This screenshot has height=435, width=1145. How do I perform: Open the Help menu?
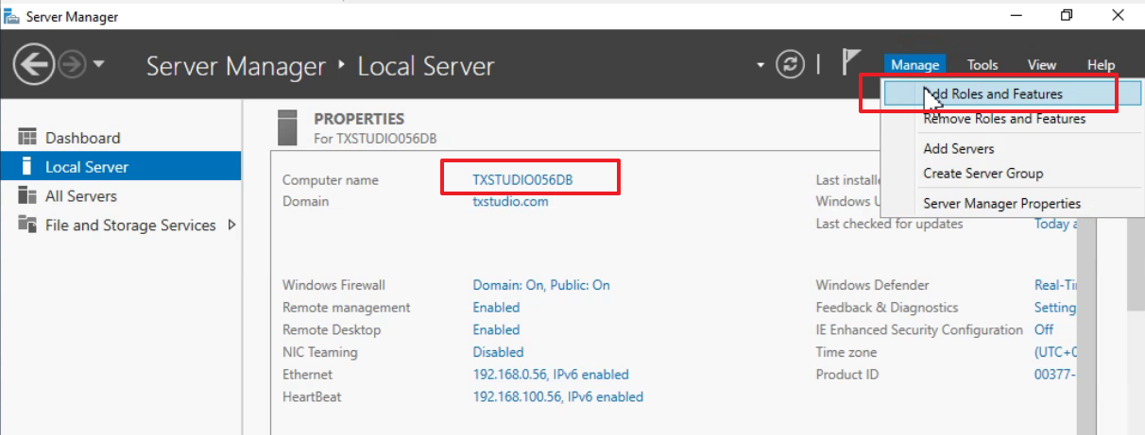(1101, 65)
